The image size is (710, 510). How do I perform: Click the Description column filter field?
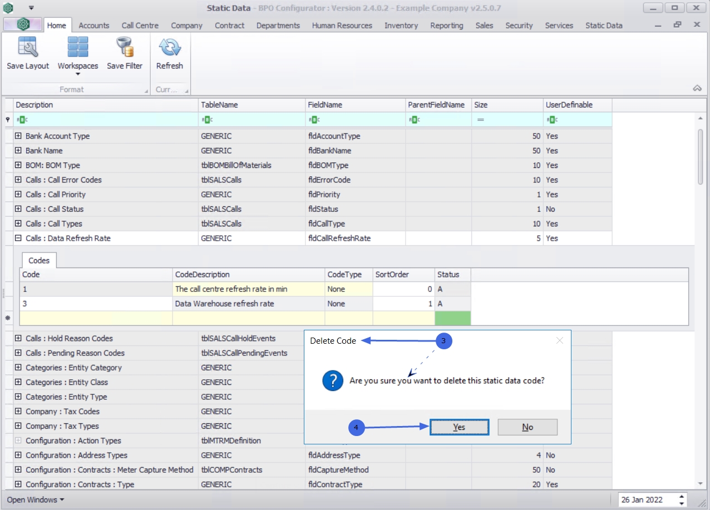[106, 120]
